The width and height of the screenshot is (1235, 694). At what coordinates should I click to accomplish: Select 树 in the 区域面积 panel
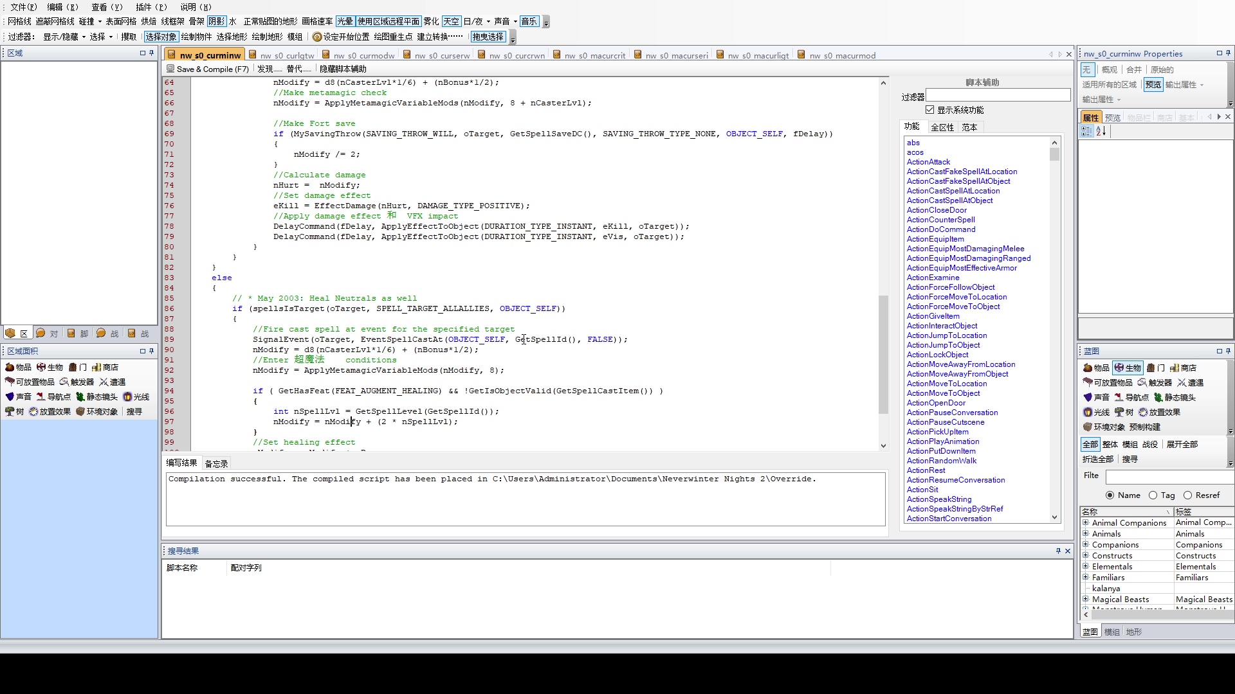coord(14,411)
